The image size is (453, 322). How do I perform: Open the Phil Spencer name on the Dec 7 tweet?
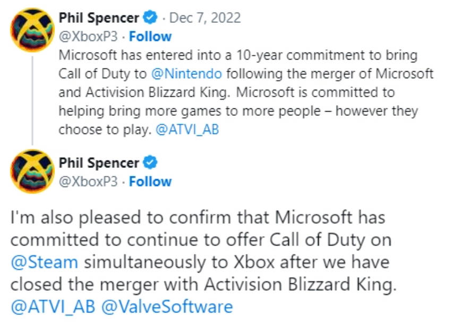tap(99, 18)
